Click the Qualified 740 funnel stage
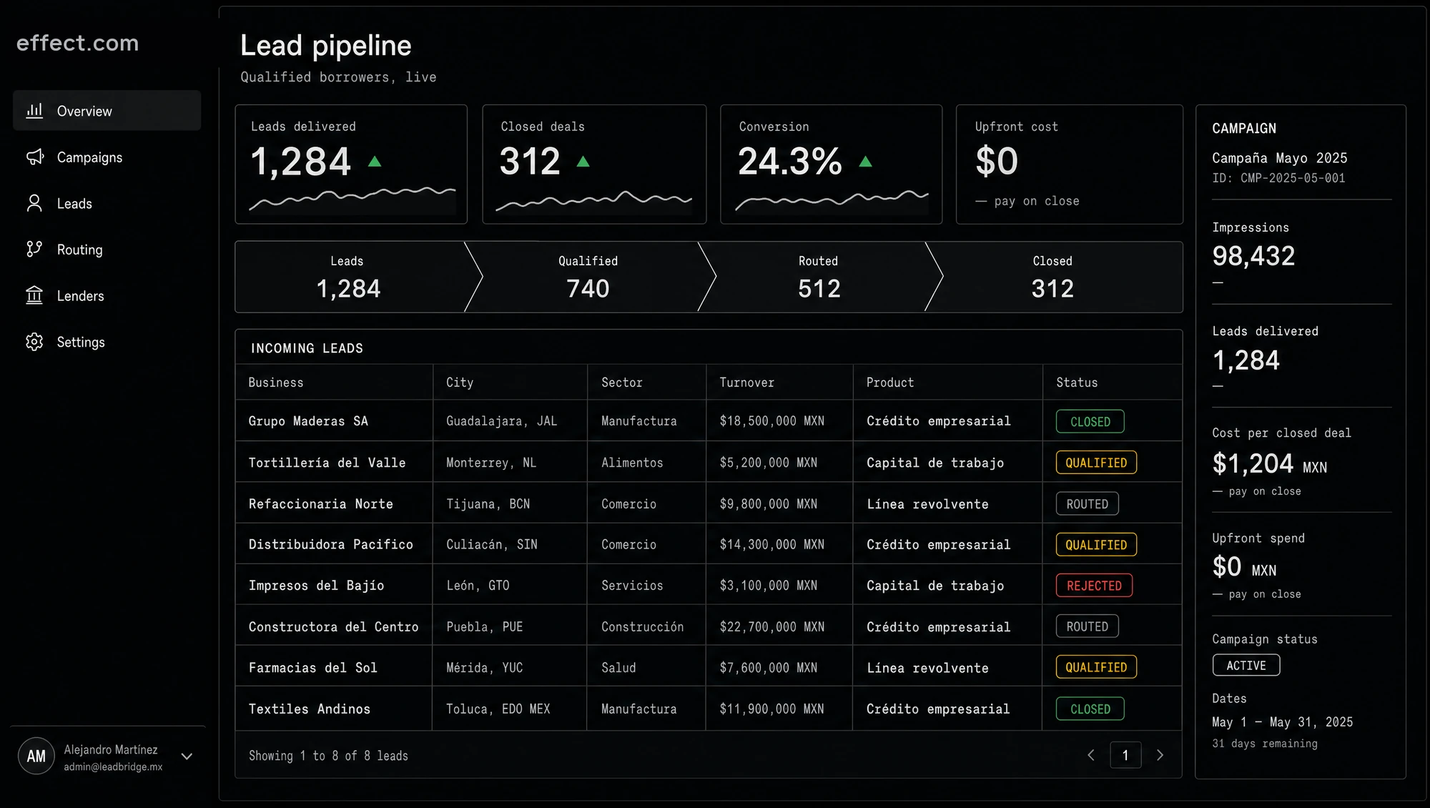This screenshot has height=808, width=1430. click(x=588, y=277)
